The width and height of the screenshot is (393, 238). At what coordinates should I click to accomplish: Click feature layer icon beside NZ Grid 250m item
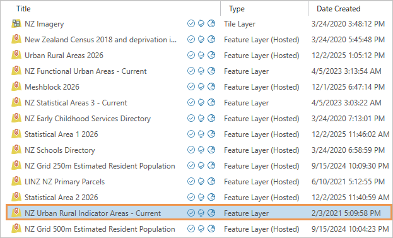pyautogui.click(x=16, y=166)
